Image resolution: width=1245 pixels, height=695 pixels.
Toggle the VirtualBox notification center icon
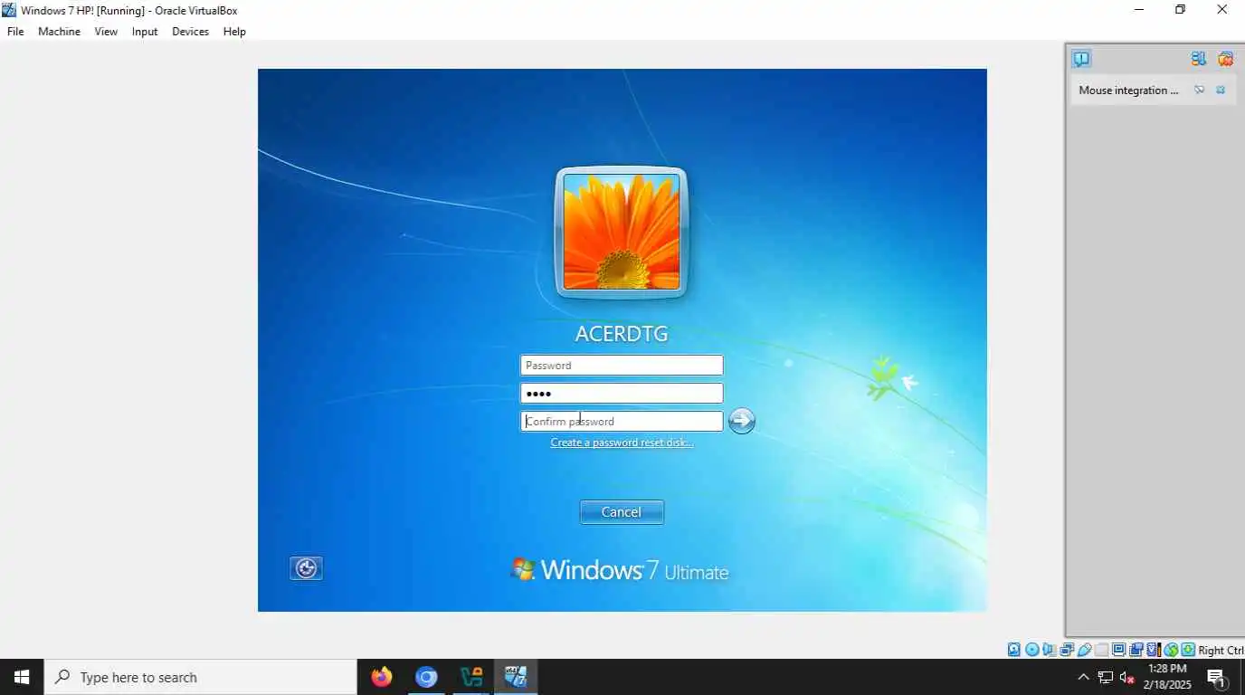[x=1081, y=59]
